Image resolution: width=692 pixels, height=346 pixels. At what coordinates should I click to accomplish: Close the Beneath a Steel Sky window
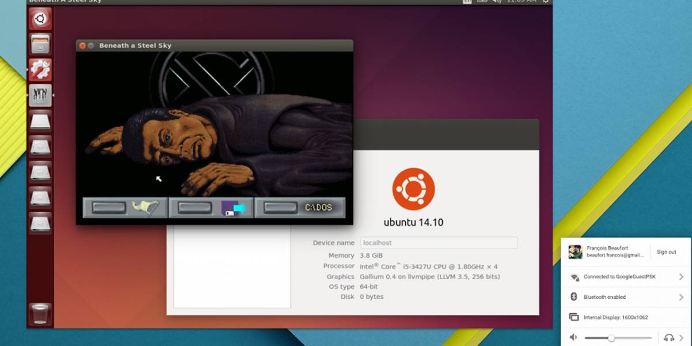[x=82, y=46]
